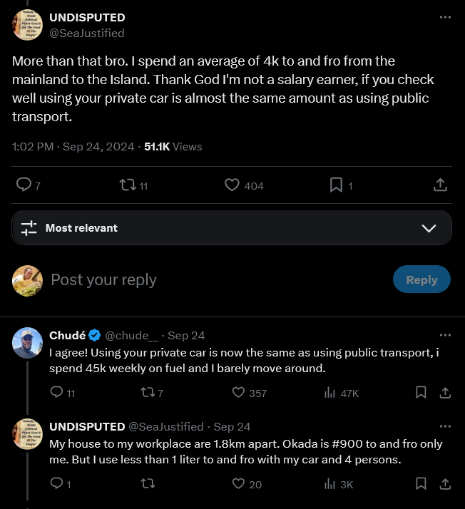Image resolution: width=465 pixels, height=509 pixels.
Task: Click the Reply button
Action: [421, 279]
